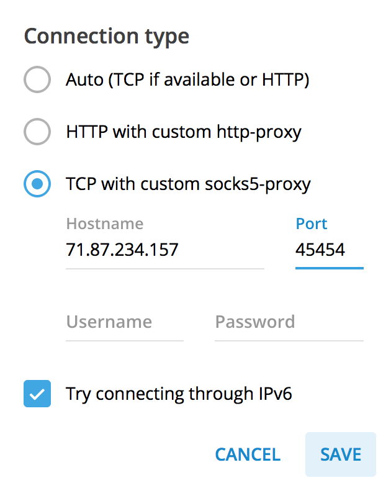Click into the Port field showing 45454
The height and width of the screenshot is (488, 391).
point(329,250)
